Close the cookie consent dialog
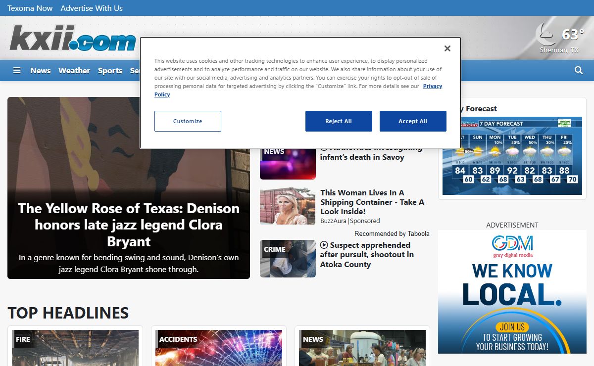The image size is (594, 366). point(447,48)
